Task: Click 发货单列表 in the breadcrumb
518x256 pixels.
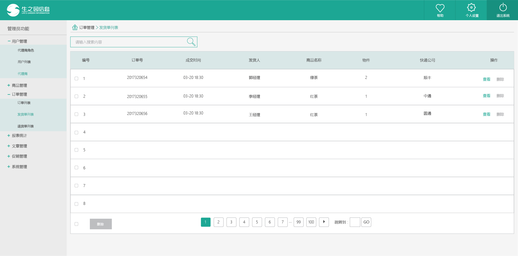Action: click(x=109, y=27)
